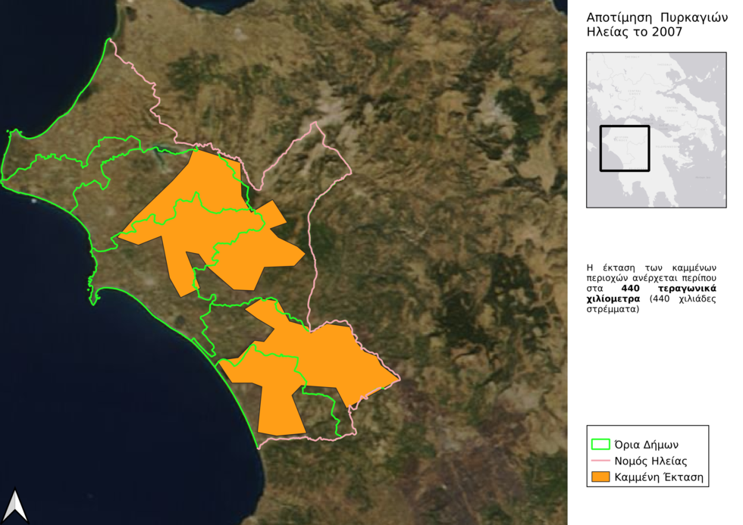Click the title 'Αποτίμηση Πυρκαγιών Ηλείας το 2007'

(x=657, y=24)
